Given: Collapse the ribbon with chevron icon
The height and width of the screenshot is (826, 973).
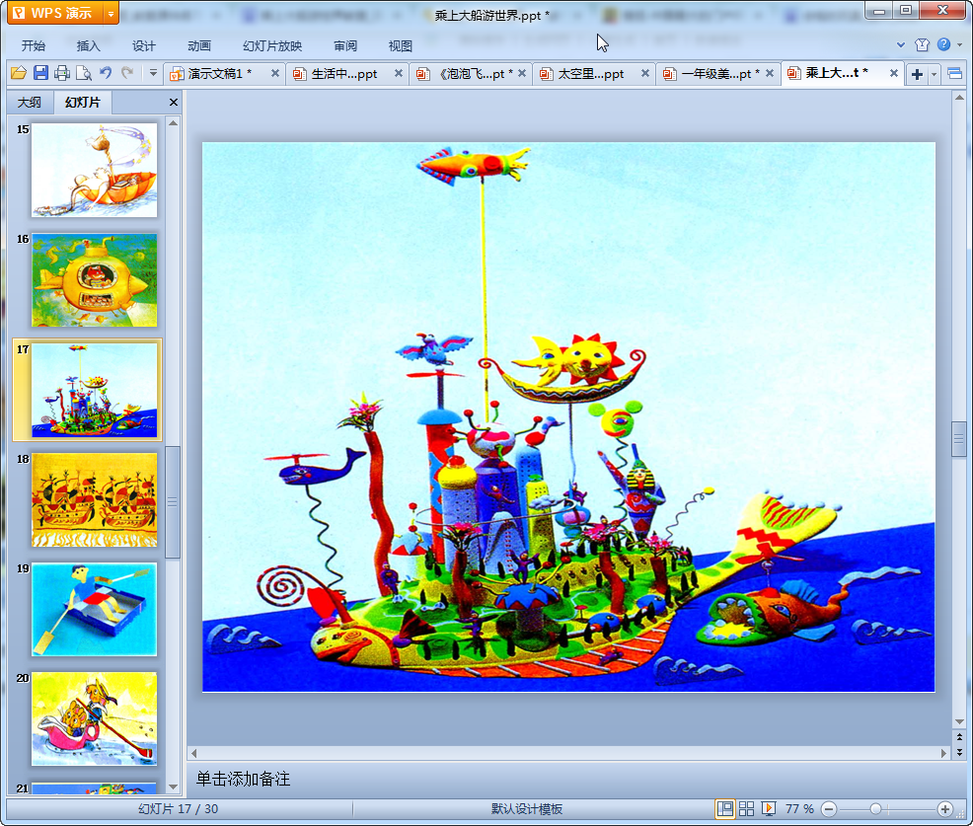Looking at the screenshot, I should 901,44.
